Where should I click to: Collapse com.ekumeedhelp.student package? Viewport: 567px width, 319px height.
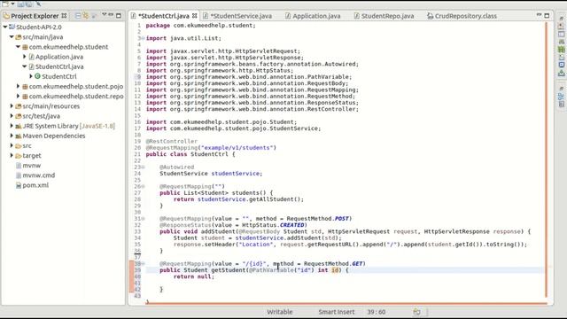(18, 47)
